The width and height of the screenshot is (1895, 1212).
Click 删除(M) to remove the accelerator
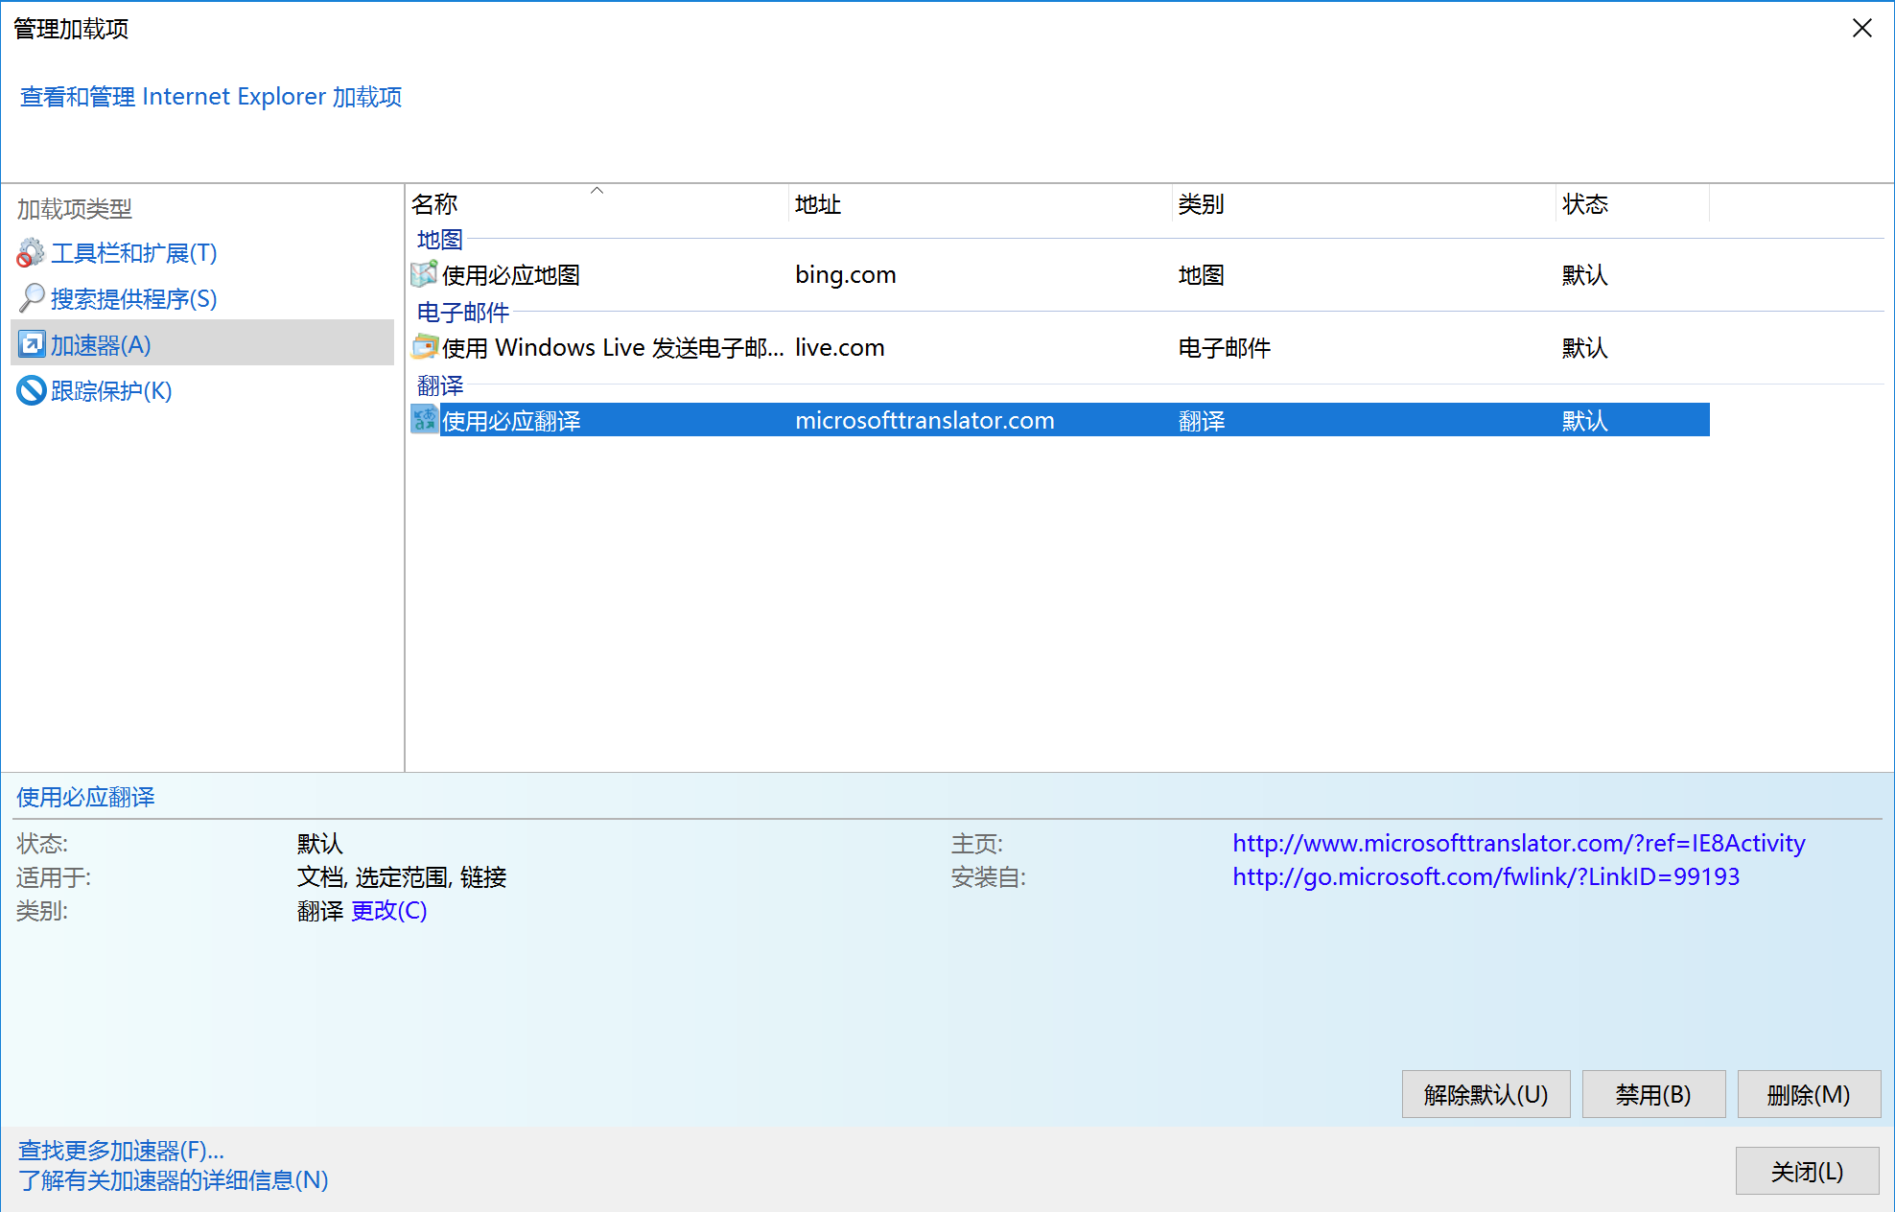(1808, 1093)
